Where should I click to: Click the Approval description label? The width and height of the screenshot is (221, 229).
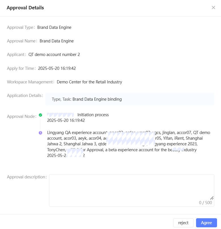click(x=27, y=177)
